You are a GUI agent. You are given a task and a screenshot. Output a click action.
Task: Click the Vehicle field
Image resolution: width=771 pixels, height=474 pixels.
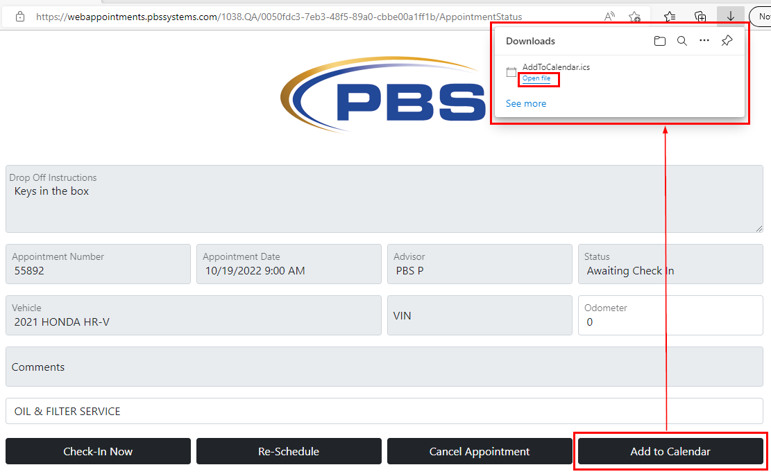[193, 315]
